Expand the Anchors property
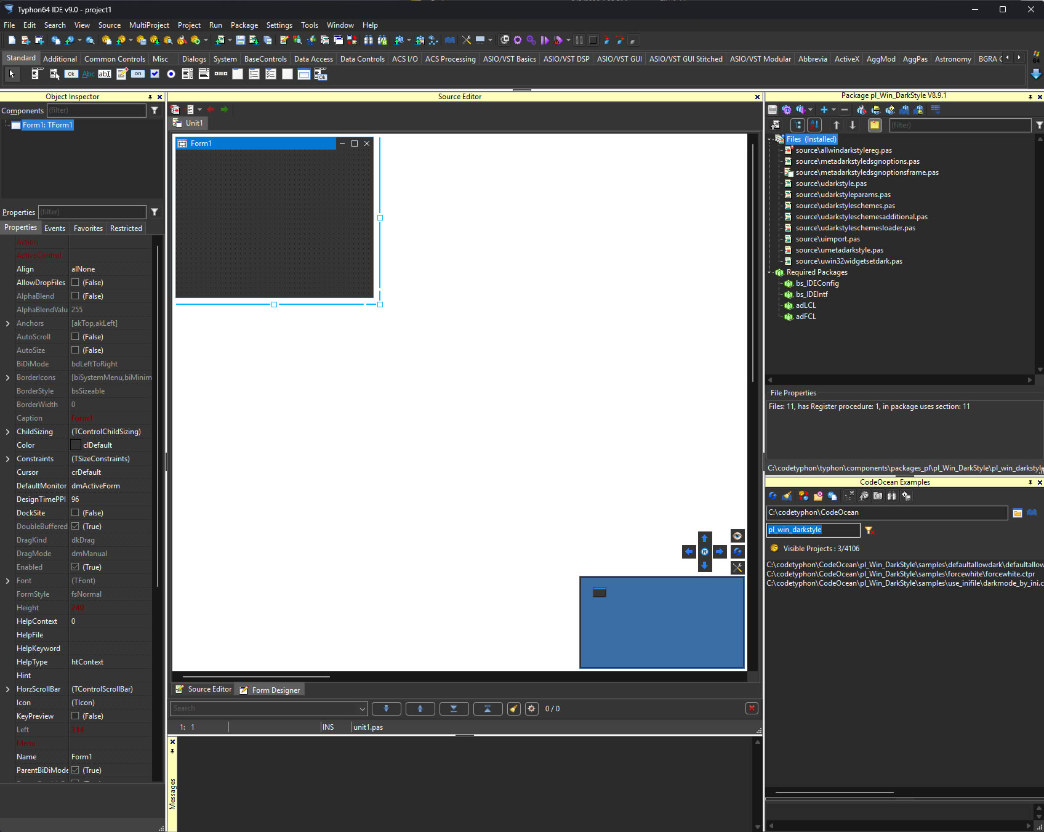Image resolution: width=1044 pixels, height=832 pixels. 7,323
